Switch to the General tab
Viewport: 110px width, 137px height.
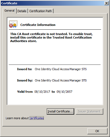pos(9,11)
